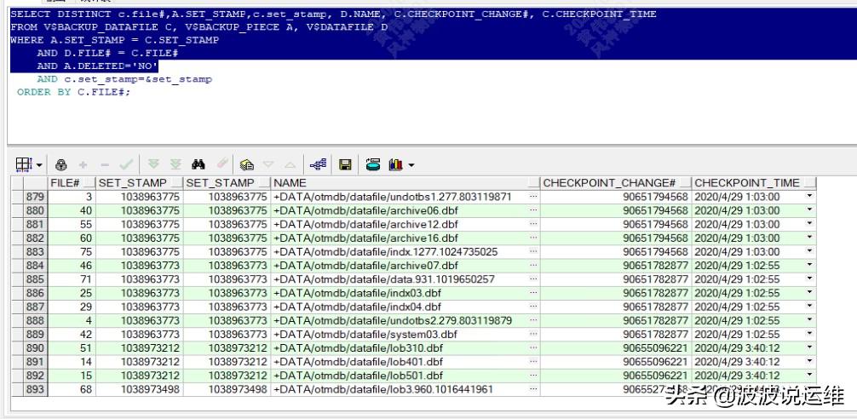Fetch next page with single down-arrow icon

(x=155, y=165)
